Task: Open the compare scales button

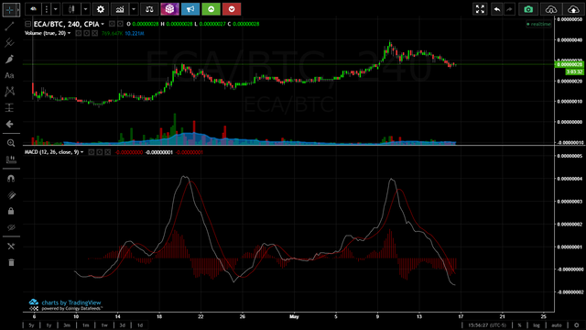Action: coord(149,9)
